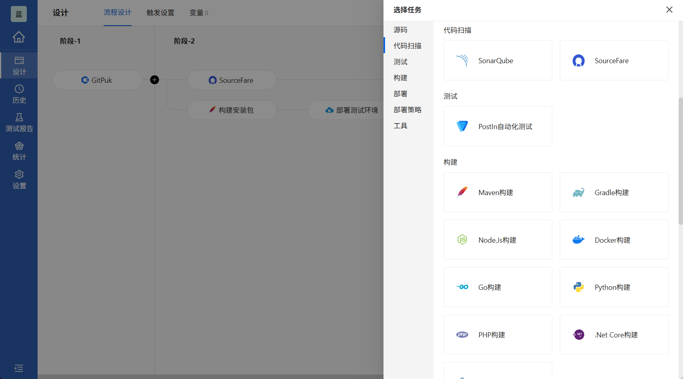Open the 设置 settings page
Image resolution: width=683 pixels, height=379 pixels.
click(x=19, y=179)
